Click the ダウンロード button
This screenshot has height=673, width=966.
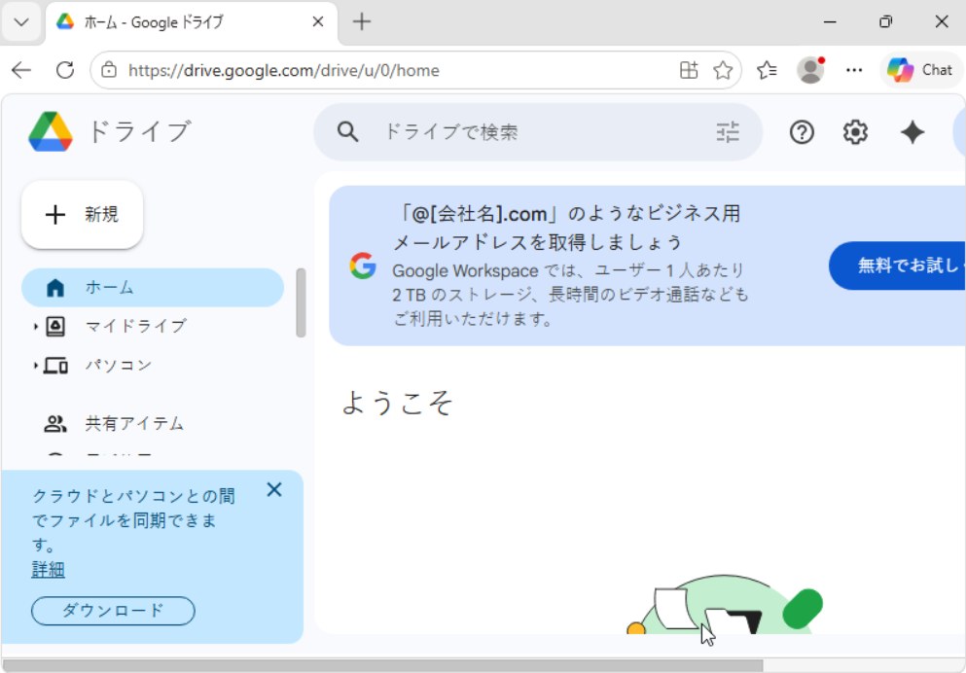[x=113, y=610]
